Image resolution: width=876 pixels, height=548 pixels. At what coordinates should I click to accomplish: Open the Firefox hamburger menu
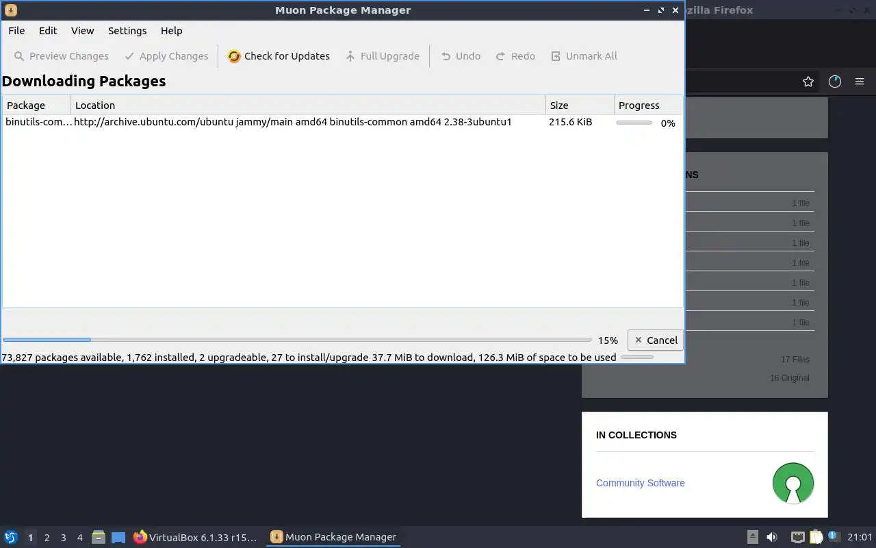[x=860, y=82]
